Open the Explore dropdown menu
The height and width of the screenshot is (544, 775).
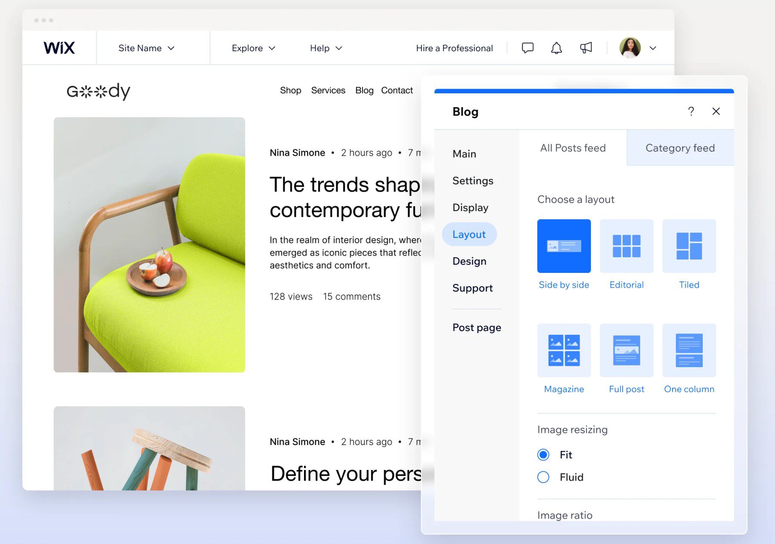click(x=253, y=48)
